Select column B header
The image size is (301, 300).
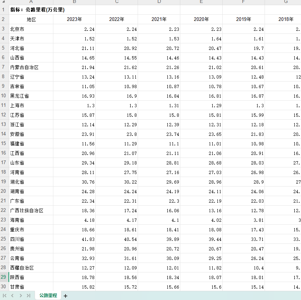[74, 2]
